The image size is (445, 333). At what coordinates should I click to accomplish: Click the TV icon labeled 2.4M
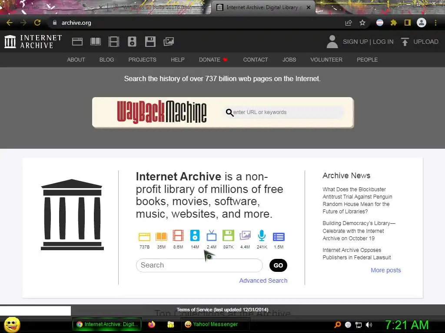[212, 235]
